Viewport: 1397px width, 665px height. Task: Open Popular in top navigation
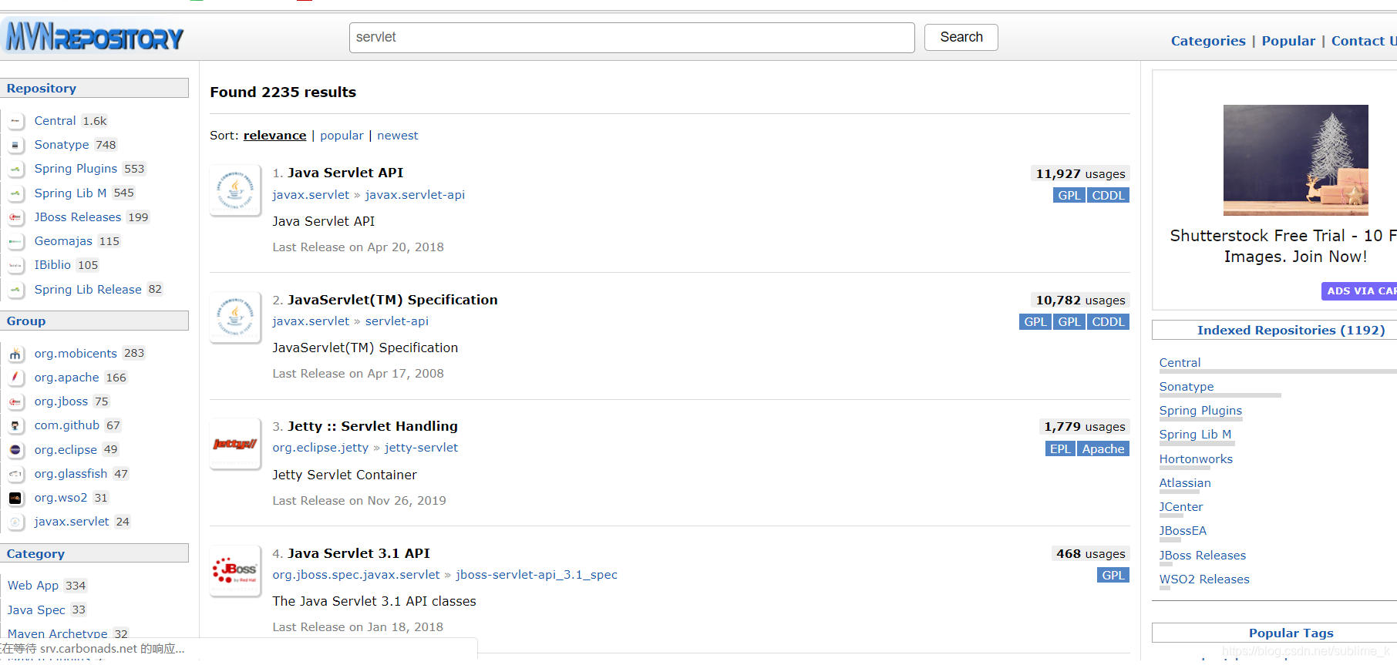click(x=1288, y=41)
